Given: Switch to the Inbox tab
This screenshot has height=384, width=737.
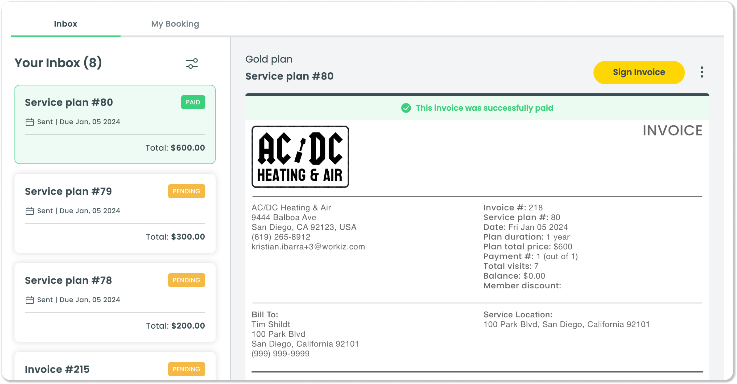Looking at the screenshot, I should [66, 24].
